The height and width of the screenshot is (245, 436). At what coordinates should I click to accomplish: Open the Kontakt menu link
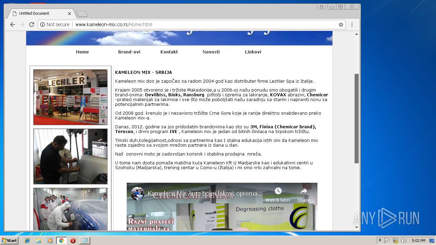tap(169, 52)
